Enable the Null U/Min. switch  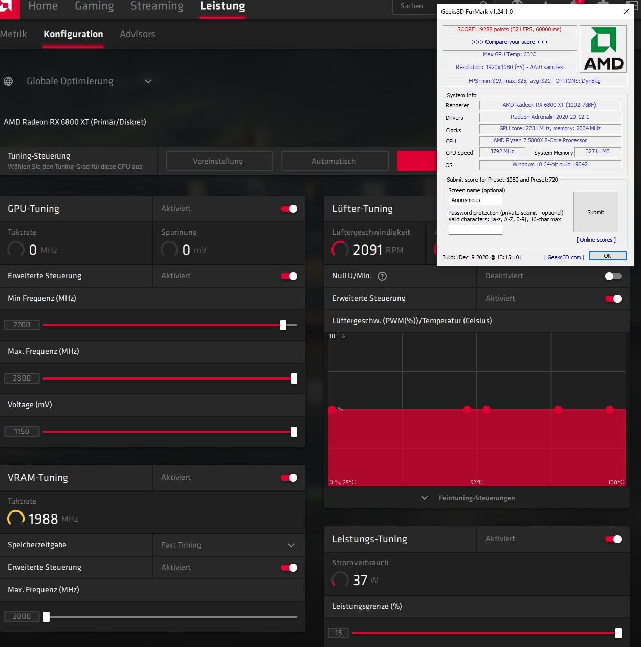pos(613,276)
